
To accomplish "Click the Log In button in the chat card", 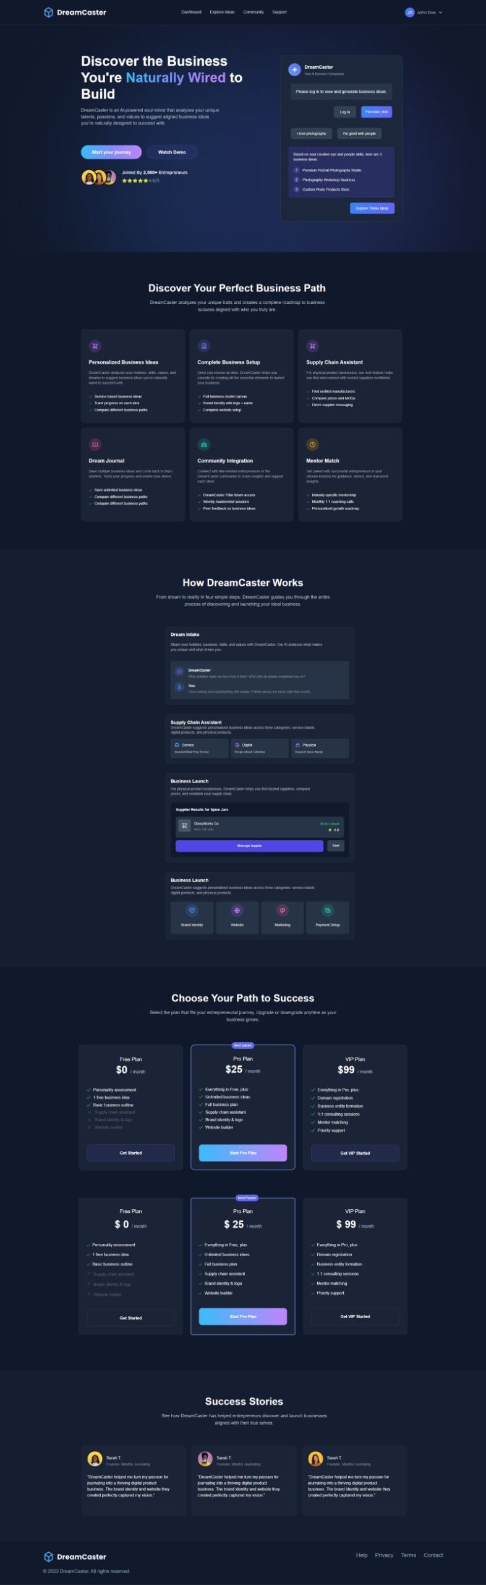I will 345,112.
